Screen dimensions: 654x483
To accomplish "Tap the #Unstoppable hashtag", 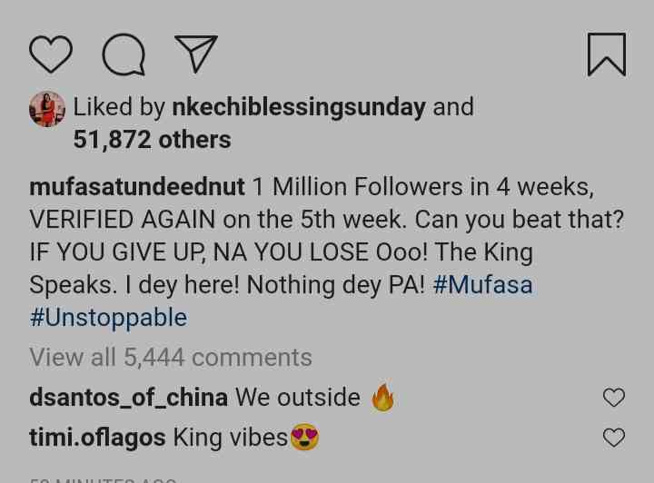I will pyautogui.click(x=108, y=318).
